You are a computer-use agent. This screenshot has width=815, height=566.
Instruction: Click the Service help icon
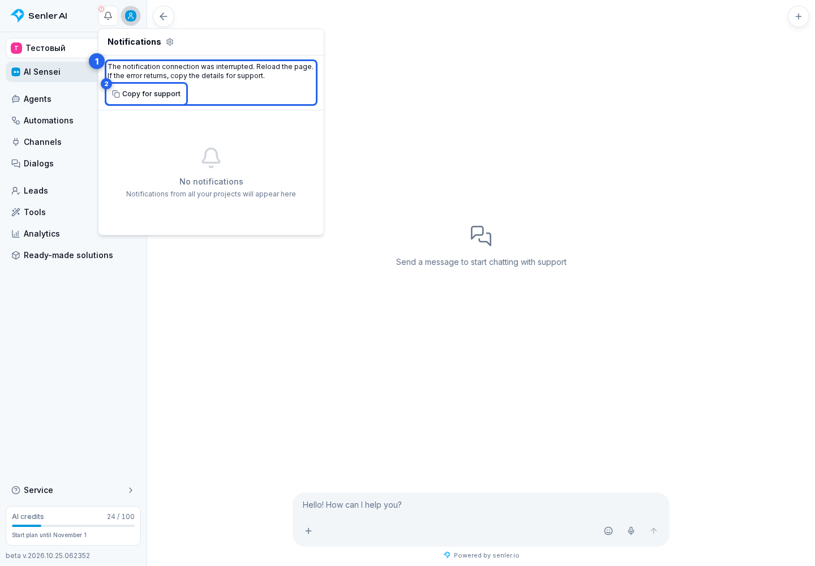(x=16, y=490)
